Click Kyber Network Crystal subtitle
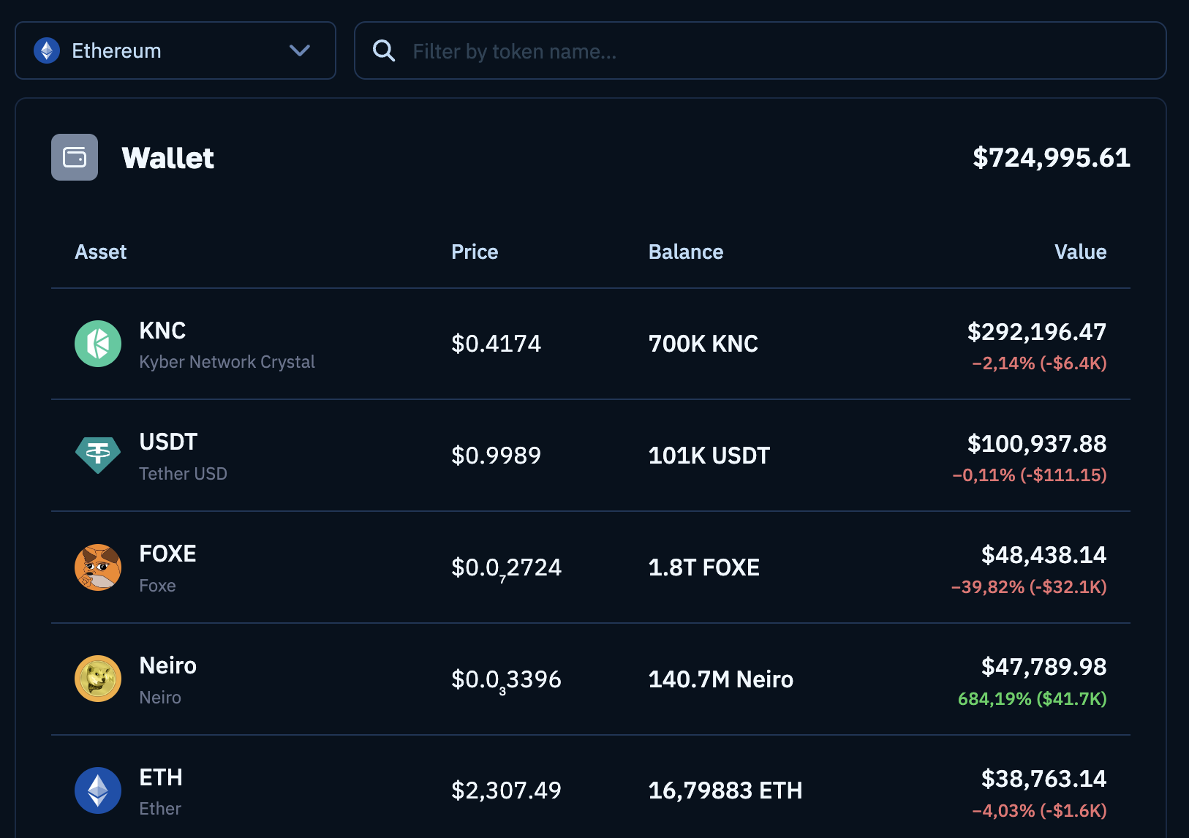The height and width of the screenshot is (838, 1189). pyautogui.click(x=227, y=362)
